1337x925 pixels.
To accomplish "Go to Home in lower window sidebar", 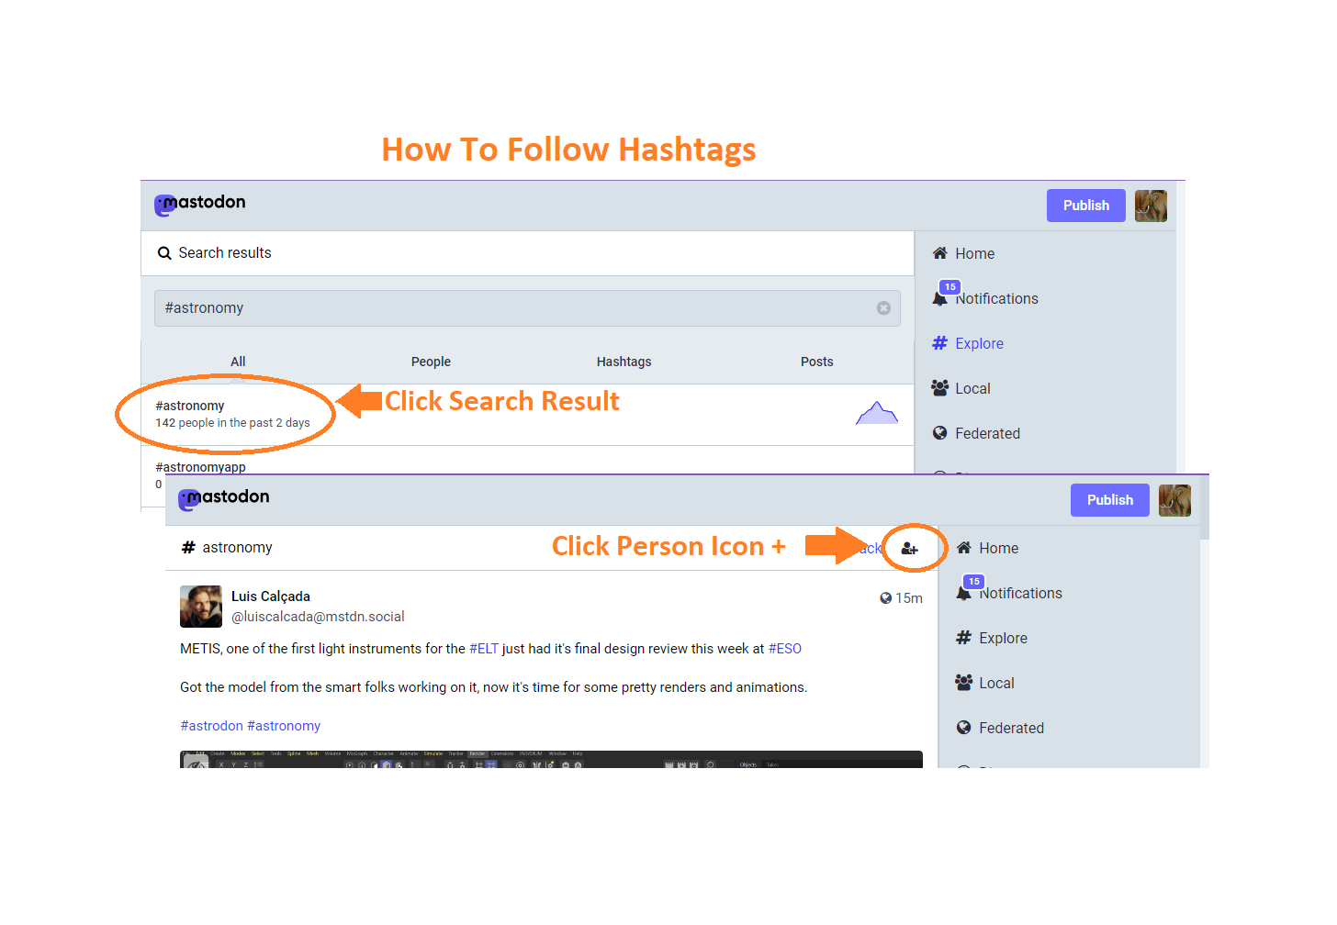I will pos(998,549).
